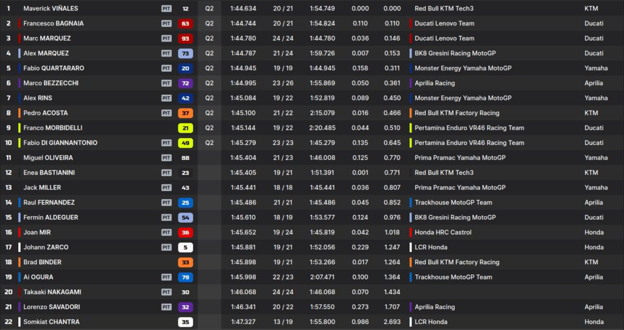Select rider name Alex MARQUEZ
This screenshot has width=624, height=330.
click(46, 54)
